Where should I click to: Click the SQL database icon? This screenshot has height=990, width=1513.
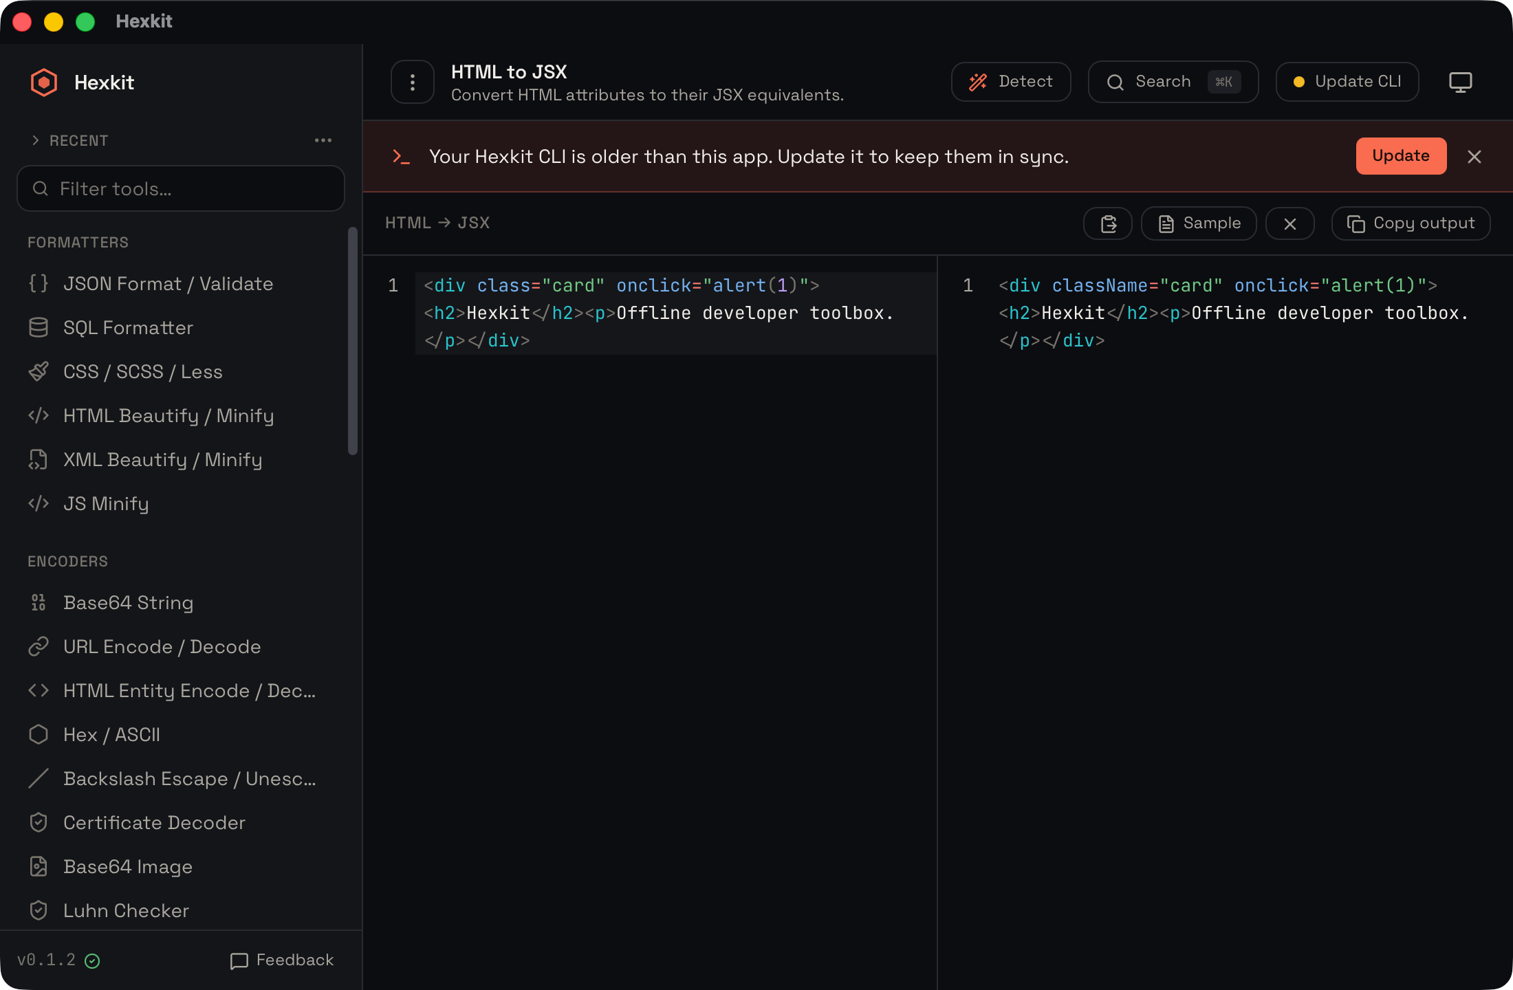[39, 327]
